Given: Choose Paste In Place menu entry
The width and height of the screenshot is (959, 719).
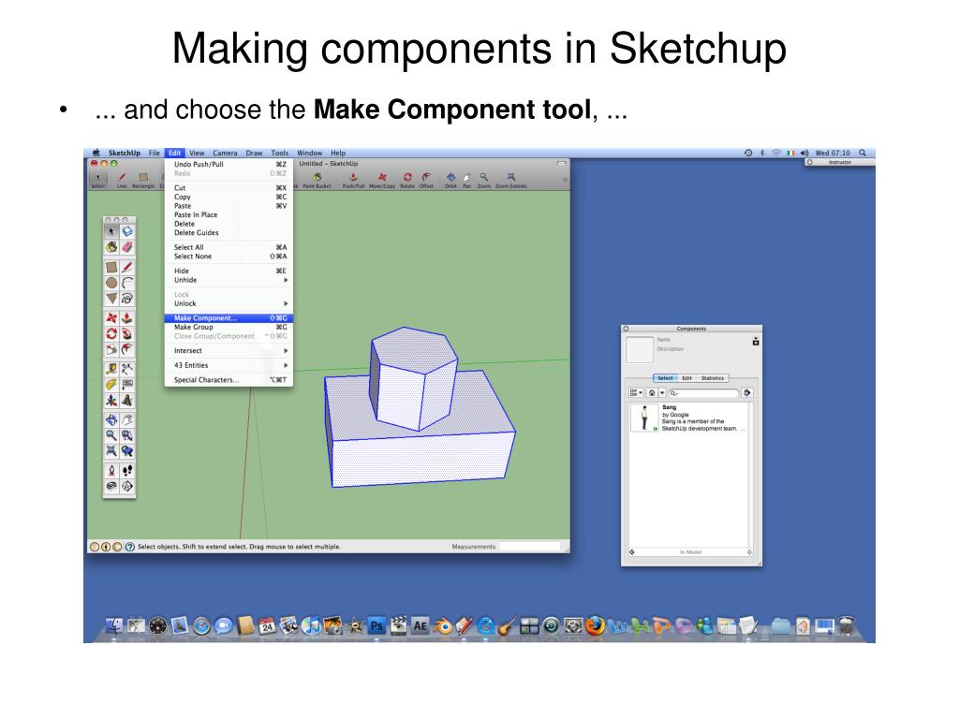Looking at the screenshot, I should click(229, 214).
